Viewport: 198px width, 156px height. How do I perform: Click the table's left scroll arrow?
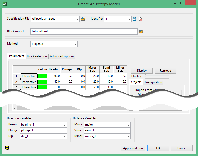pyautogui.click(x=15, y=108)
